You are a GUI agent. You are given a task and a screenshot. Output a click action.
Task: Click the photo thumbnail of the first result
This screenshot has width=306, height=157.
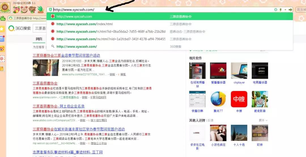[46, 68]
